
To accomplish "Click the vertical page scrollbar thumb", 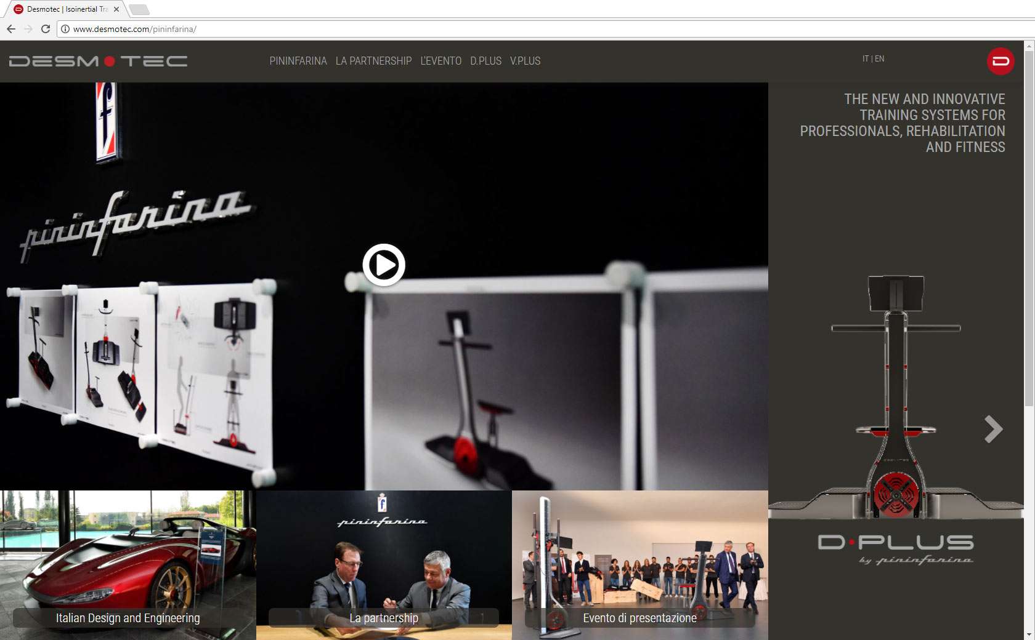I will coord(1029,229).
